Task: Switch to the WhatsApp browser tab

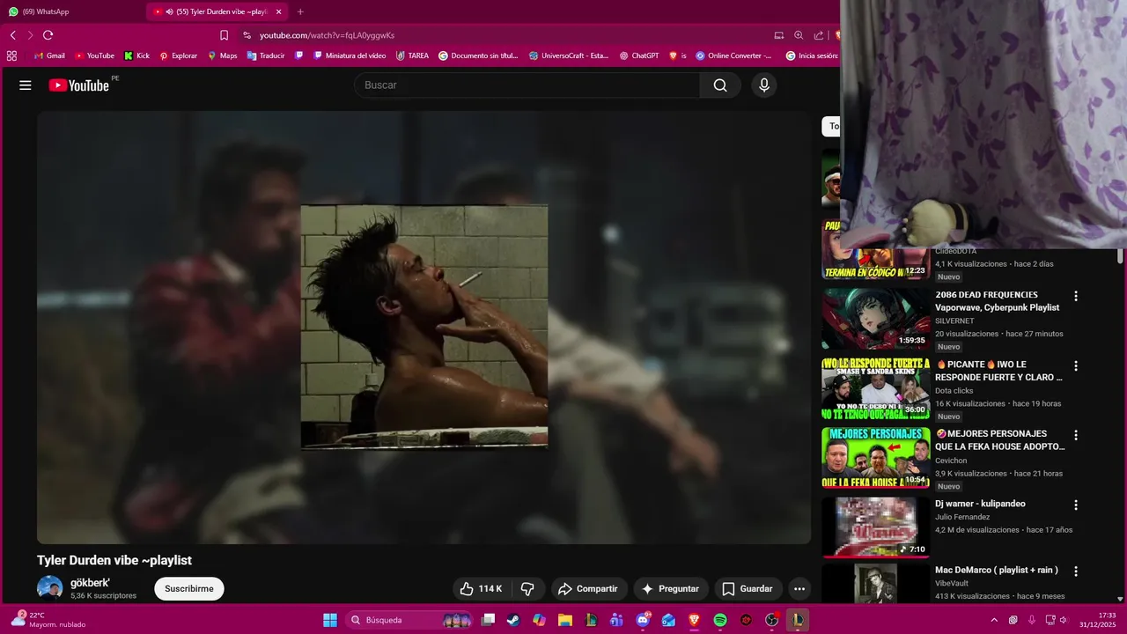Action: point(70,11)
